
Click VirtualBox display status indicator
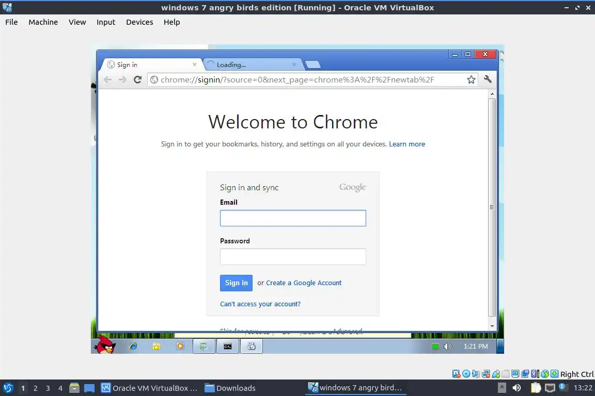coord(515,374)
